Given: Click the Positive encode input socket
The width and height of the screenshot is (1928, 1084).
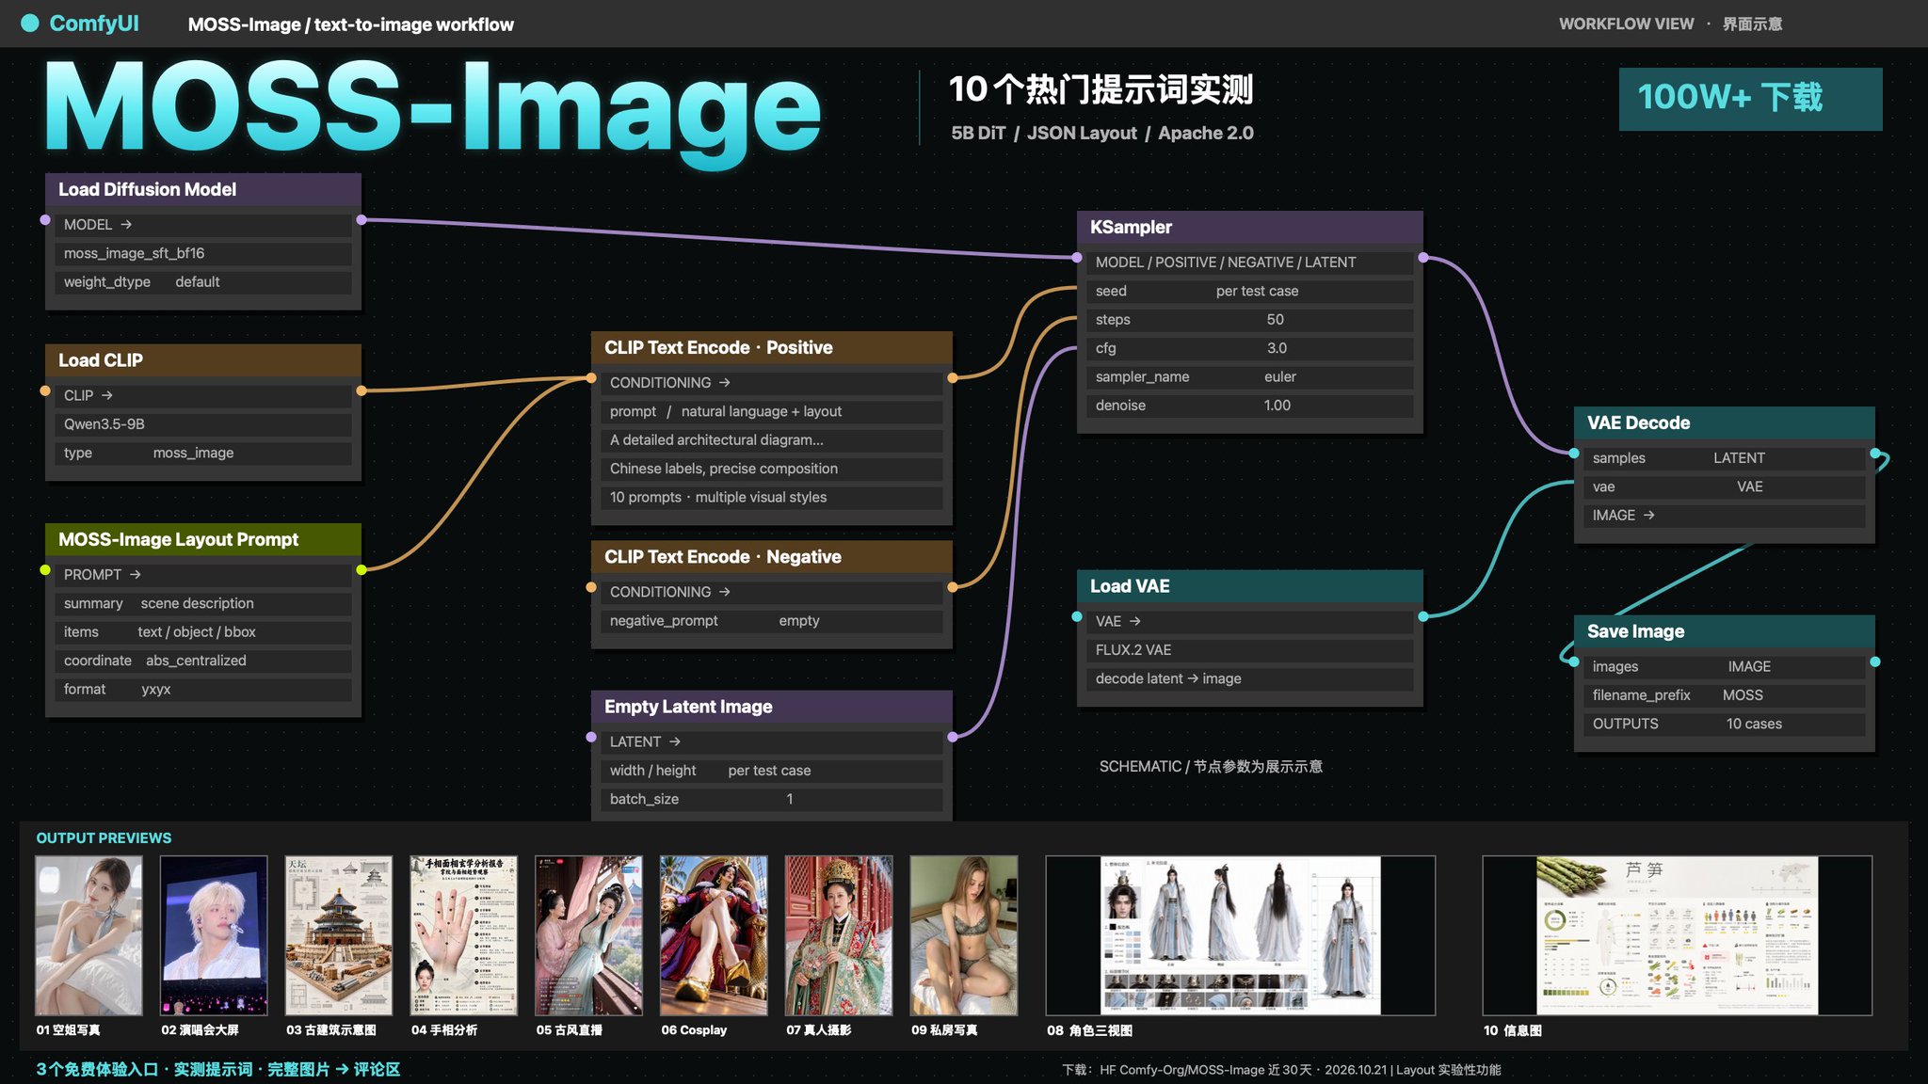Looking at the screenshot, I should tap(591, 378).
